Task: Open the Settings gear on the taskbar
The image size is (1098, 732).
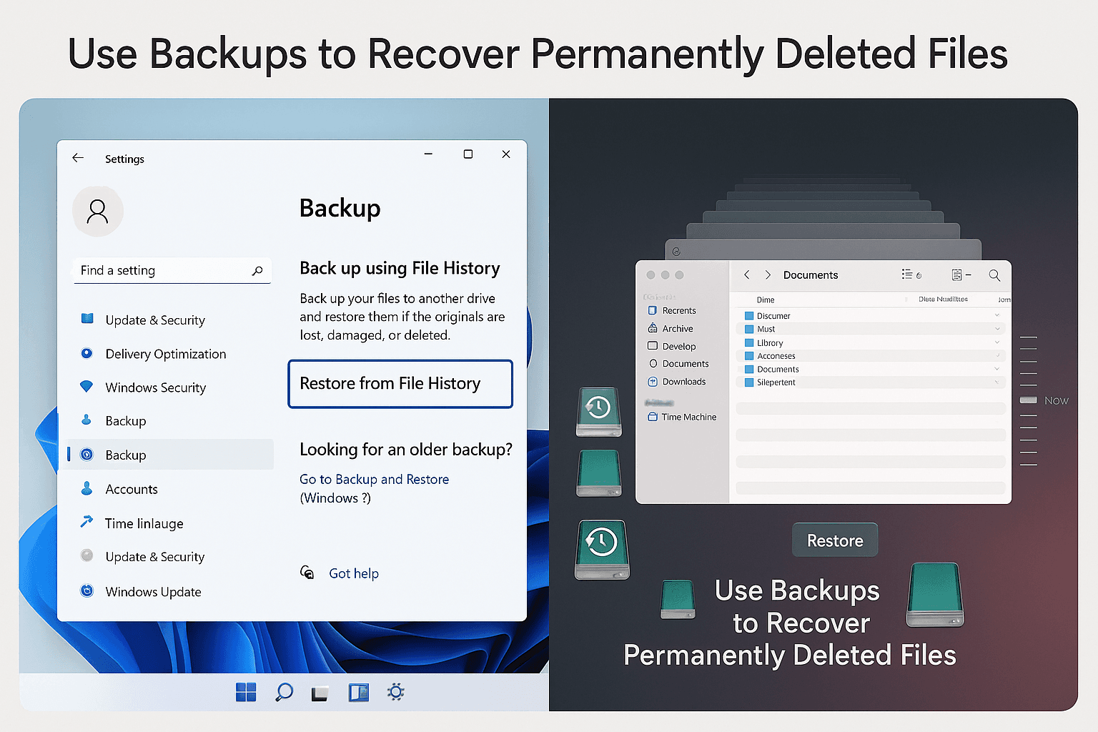Action: click(395, 692)
